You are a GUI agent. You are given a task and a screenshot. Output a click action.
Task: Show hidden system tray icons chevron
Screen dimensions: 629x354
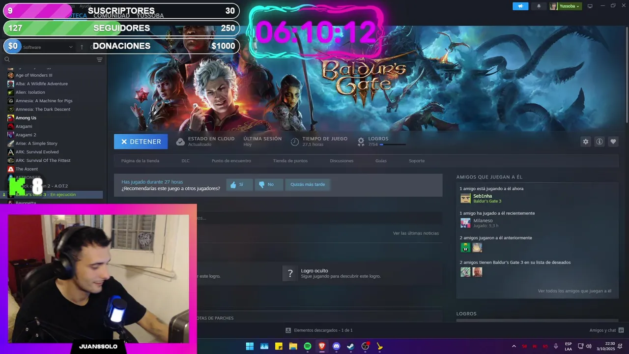(514, 346)
